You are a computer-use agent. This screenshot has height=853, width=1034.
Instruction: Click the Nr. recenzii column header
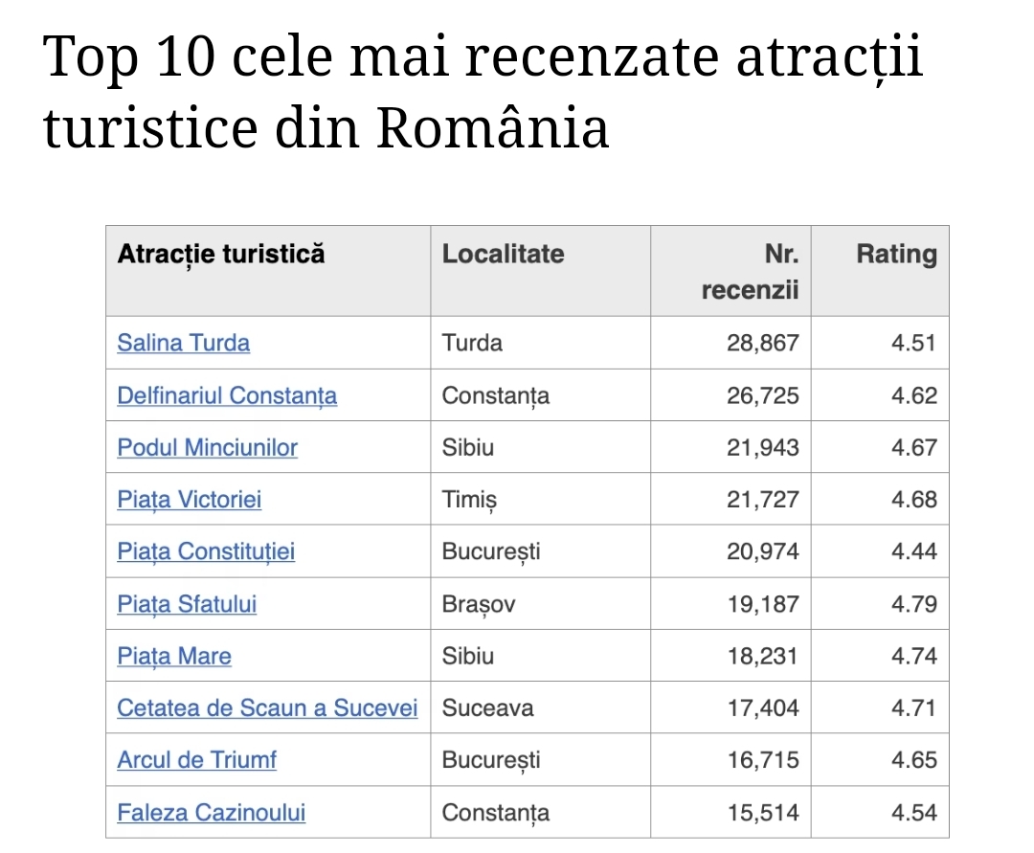click(731, 271)
